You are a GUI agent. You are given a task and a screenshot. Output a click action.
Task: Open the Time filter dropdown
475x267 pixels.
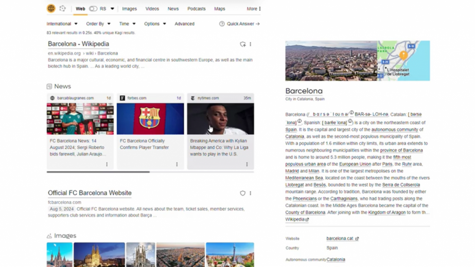click(x=127, y=24)
